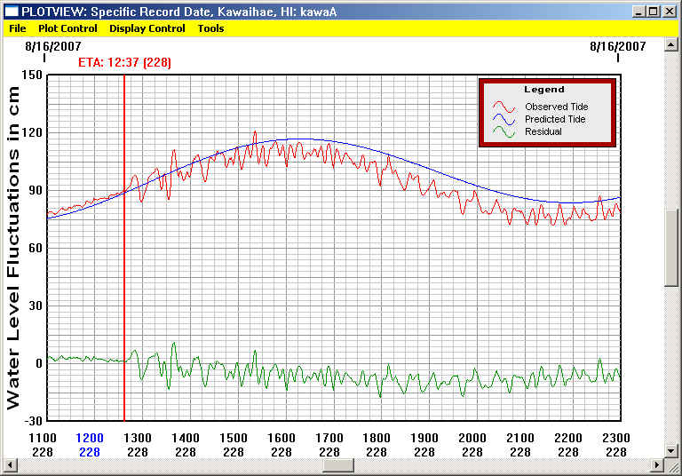Click the 1100 time axis label

click(x=43, y=438)
